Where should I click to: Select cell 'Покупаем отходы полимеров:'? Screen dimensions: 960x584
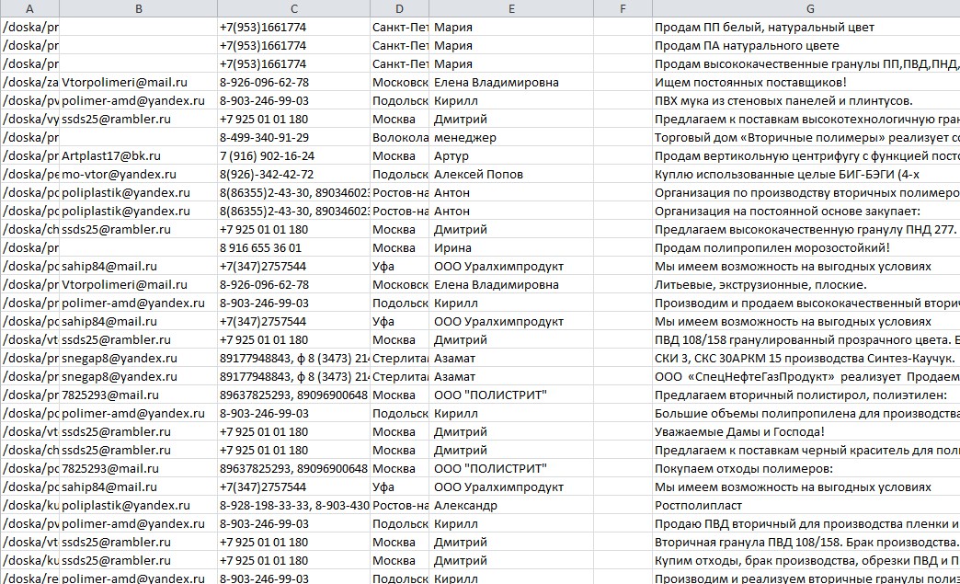pyautogui.click(x=806, y=468)
